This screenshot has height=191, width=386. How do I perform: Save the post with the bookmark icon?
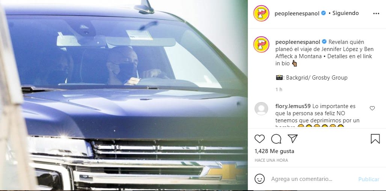pyautogui.click(x=375, y=139)
